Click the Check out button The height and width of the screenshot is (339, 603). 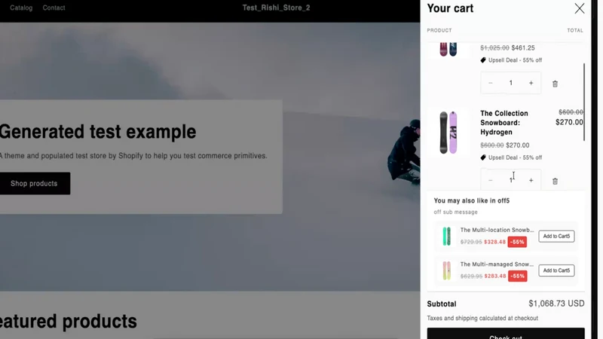coord(506,334)
